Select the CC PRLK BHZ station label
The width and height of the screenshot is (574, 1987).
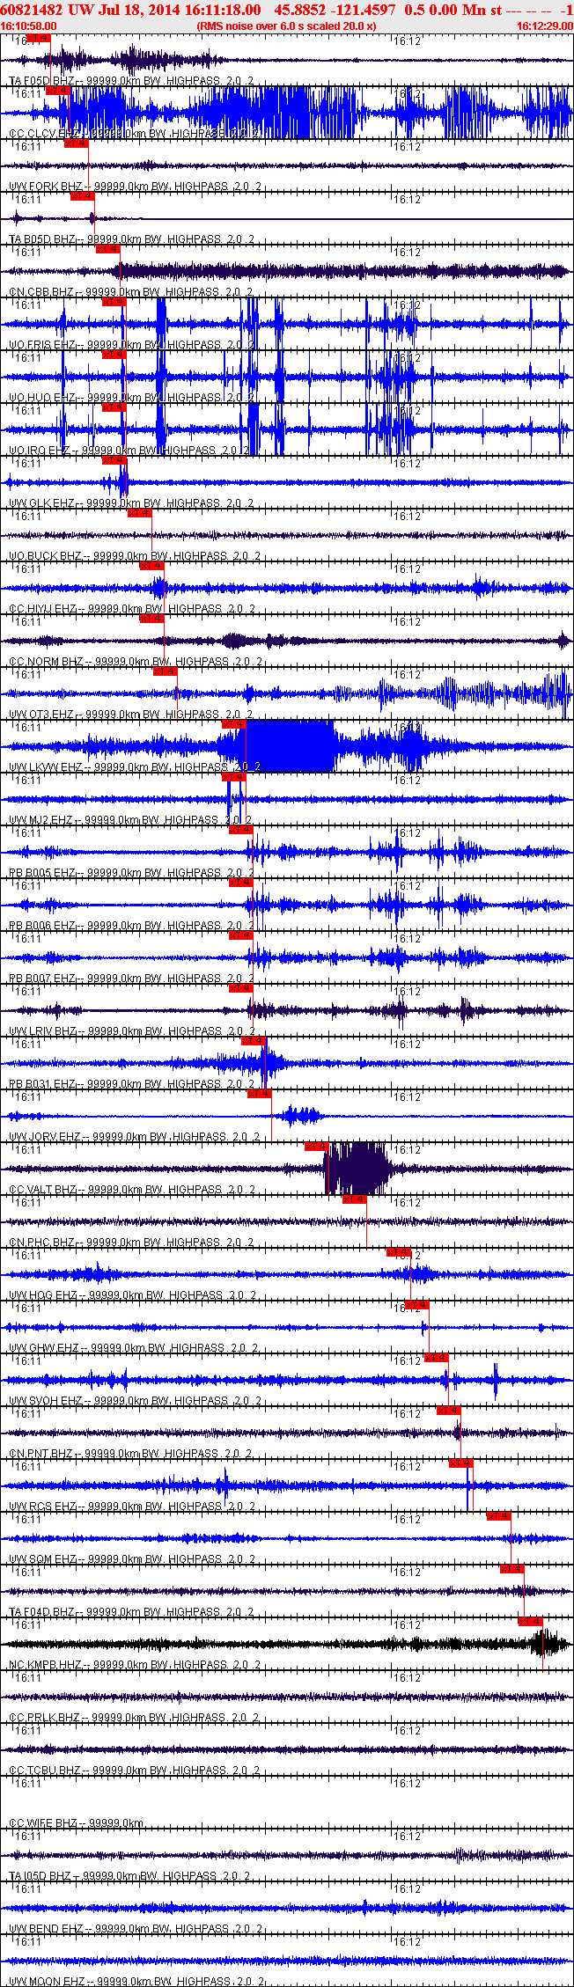(44, 1718)
